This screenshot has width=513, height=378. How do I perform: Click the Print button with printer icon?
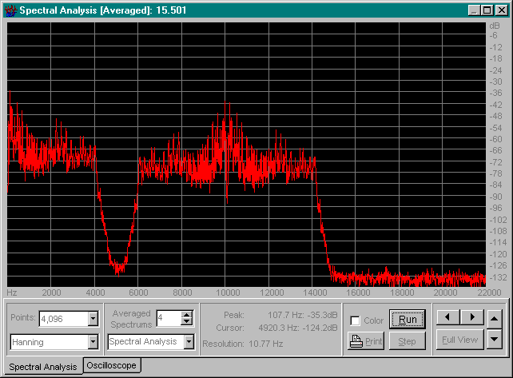pyautogui.click(x=366, y=341)
